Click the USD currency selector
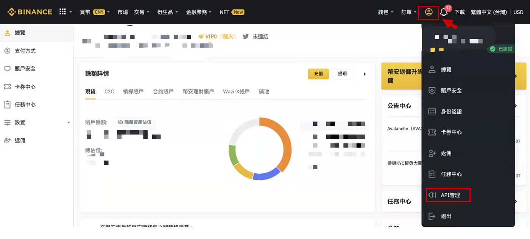The height and width of the screenshot is (239, 530). [518, 12]
